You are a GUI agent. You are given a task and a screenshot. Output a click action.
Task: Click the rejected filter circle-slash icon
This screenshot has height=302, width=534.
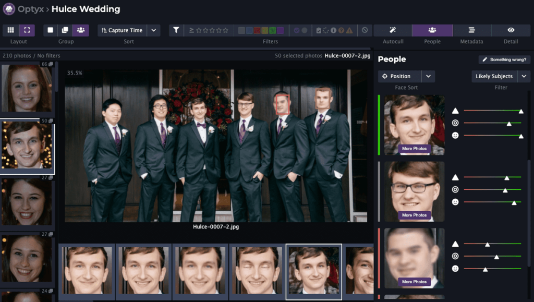365,30
